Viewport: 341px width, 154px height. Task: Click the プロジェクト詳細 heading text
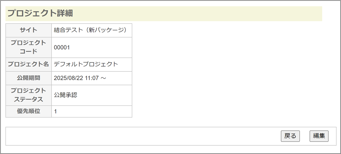click(x=40, y=14)
